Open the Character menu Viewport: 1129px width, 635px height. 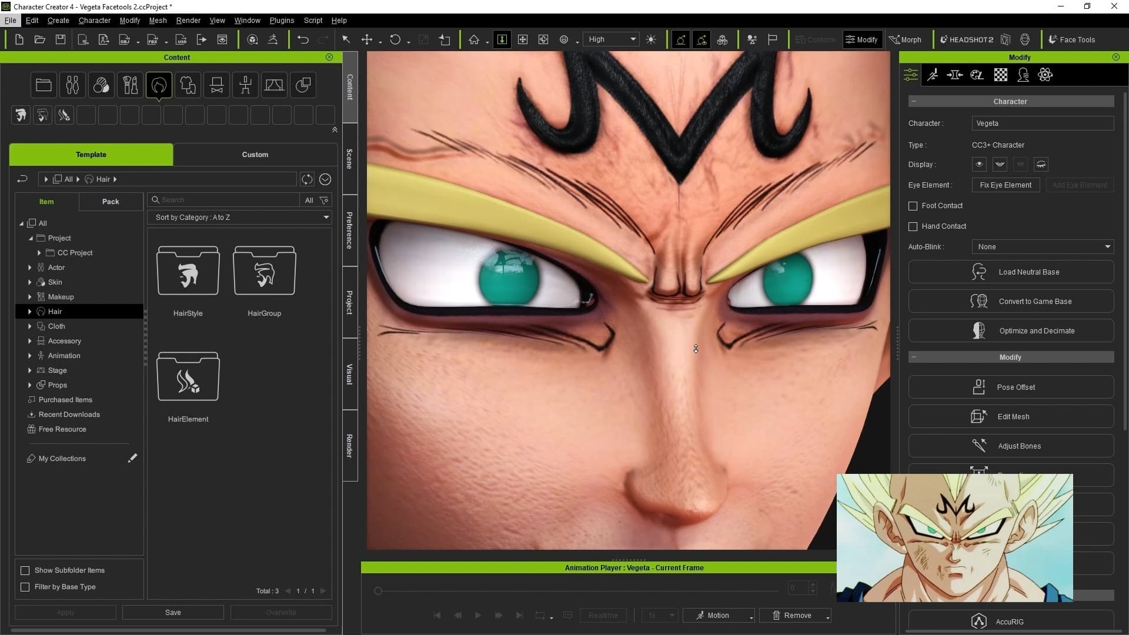[x=94, y=20]
